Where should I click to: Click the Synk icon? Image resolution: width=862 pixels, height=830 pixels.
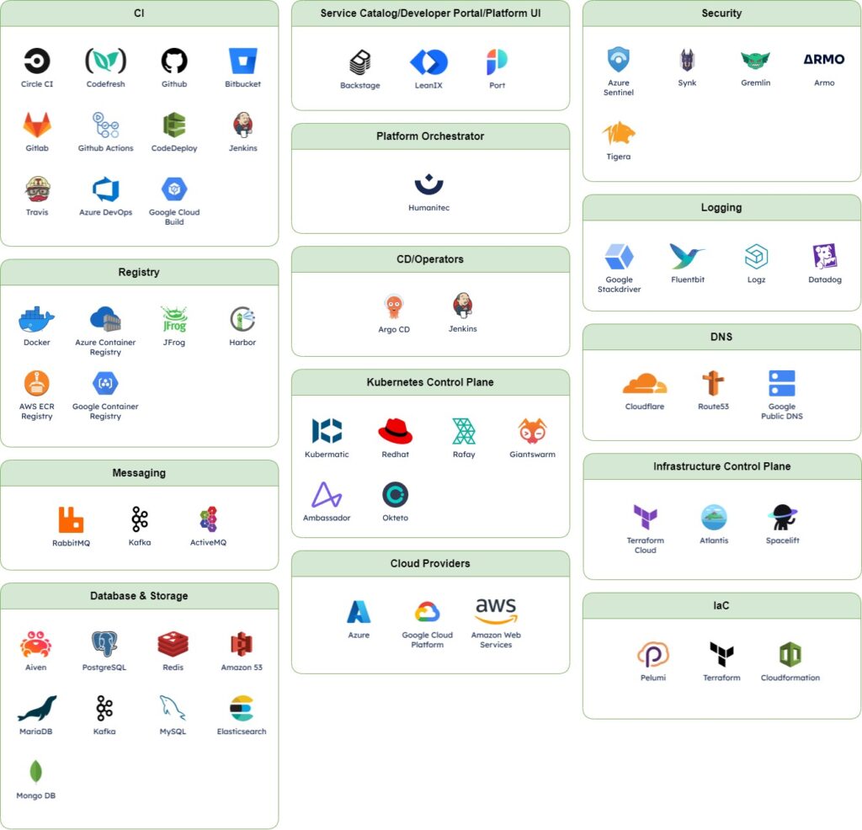(x=687, y=61)
